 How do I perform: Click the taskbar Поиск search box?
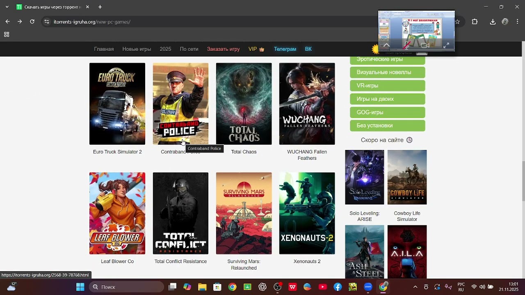pyautogui.click(x=127, y=287)
